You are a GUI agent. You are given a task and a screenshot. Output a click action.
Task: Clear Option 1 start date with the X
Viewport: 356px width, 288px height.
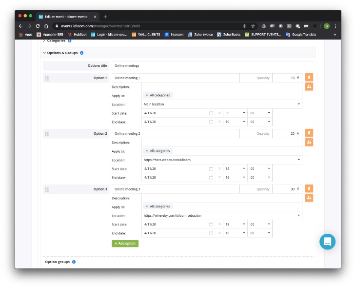(219, 113)
